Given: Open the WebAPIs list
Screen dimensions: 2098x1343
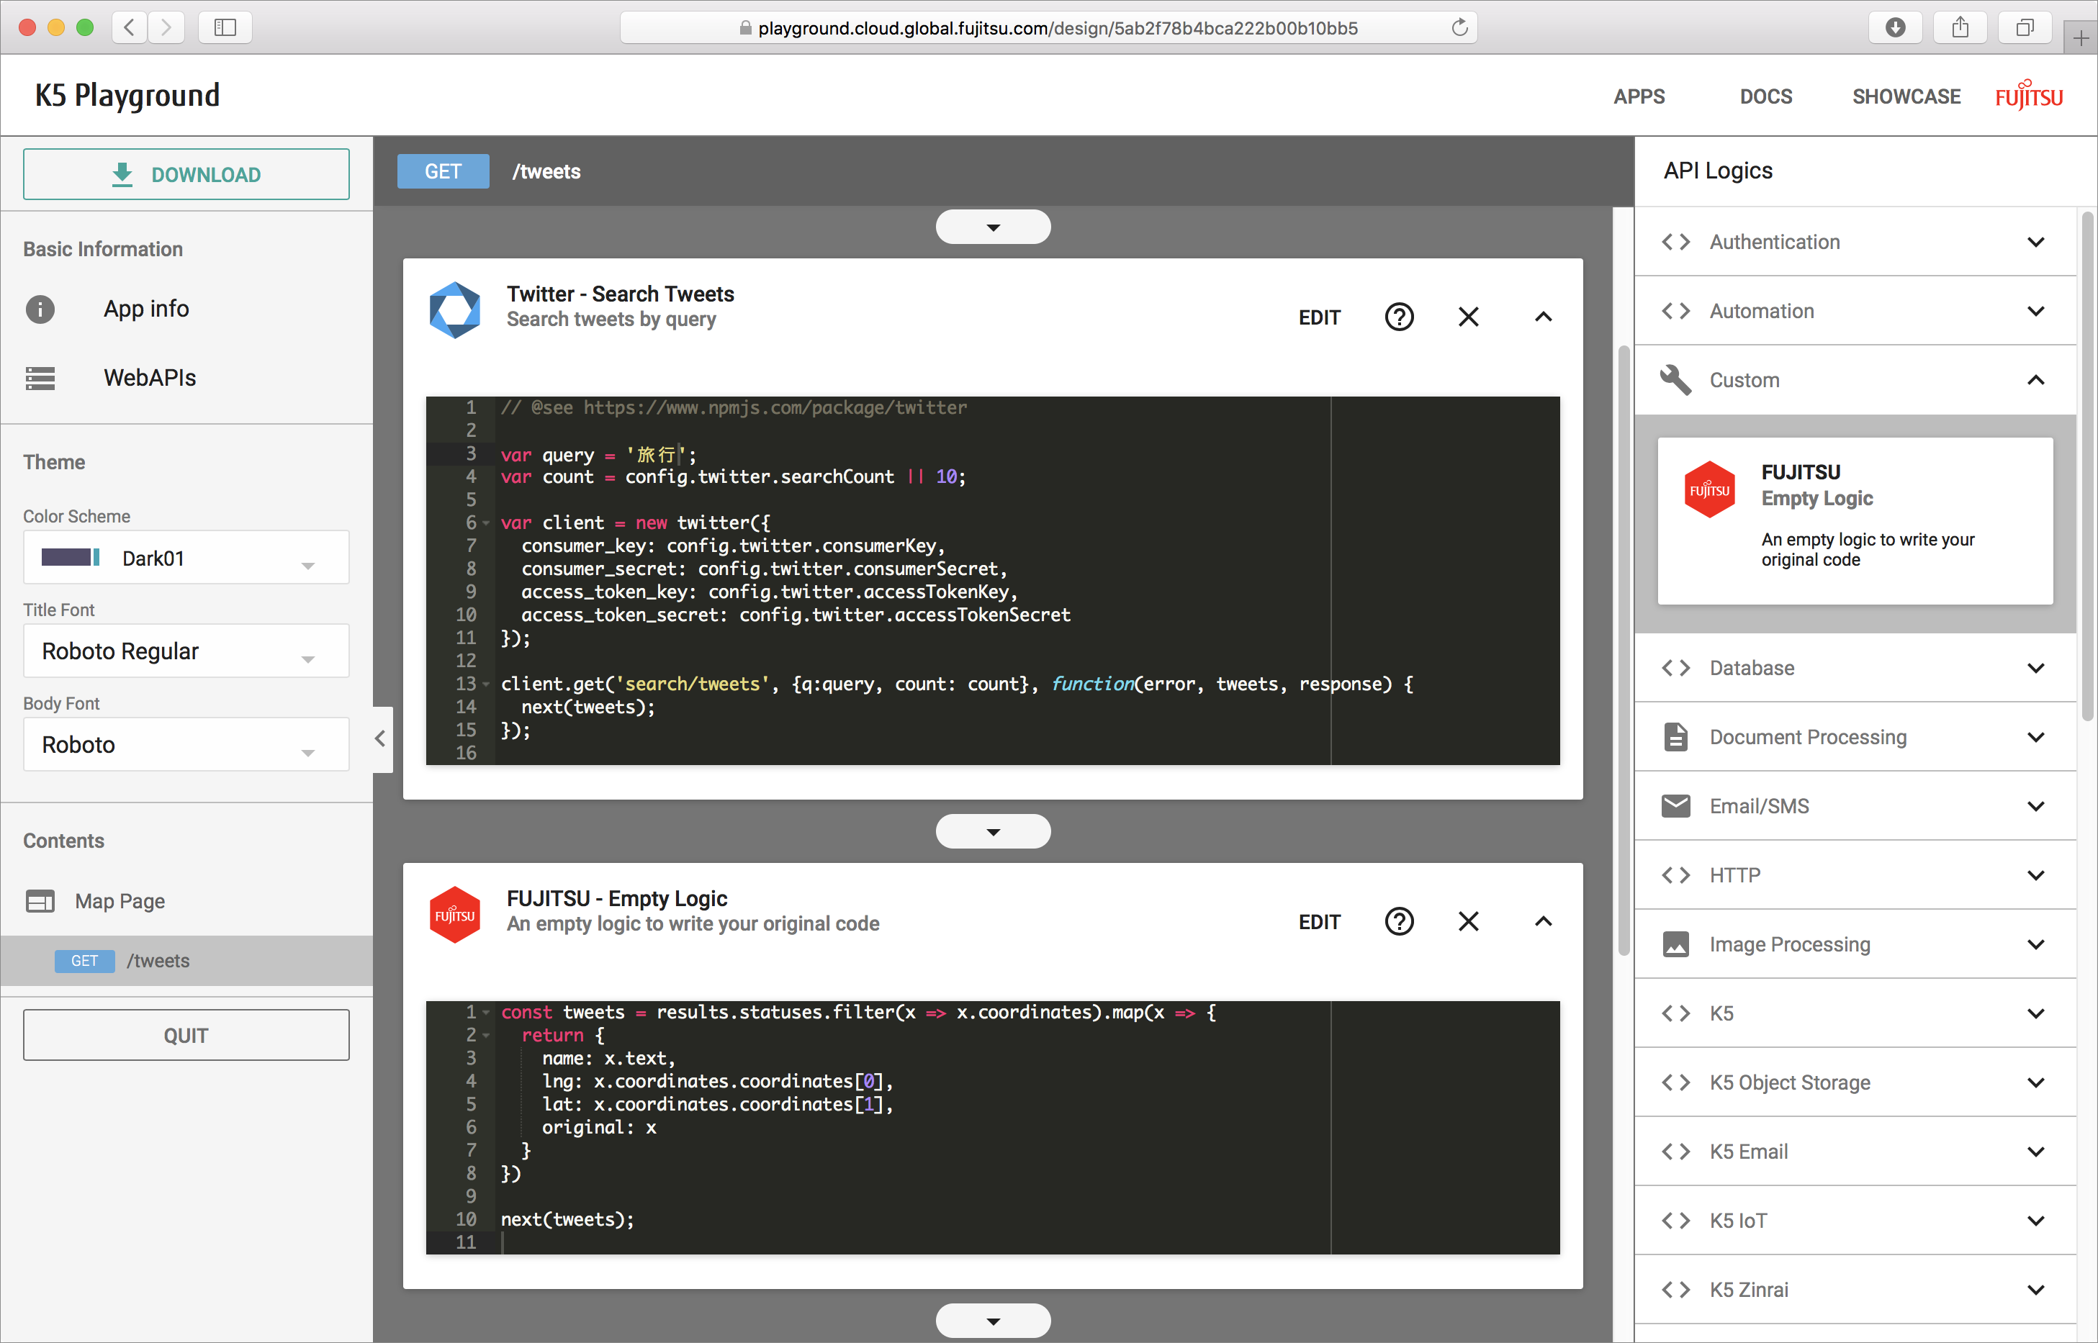Looking at the screenshot, I should (149, 378).
